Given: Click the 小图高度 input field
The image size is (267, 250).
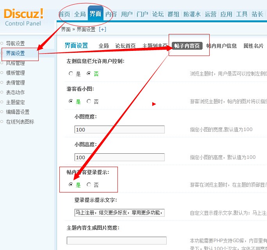Looking at the screenshot, I should click(119, 157).
